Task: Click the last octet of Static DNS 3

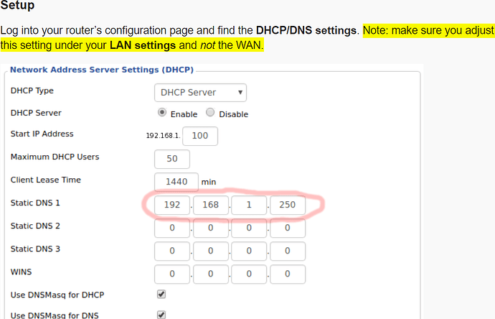Action: [287, 251]
